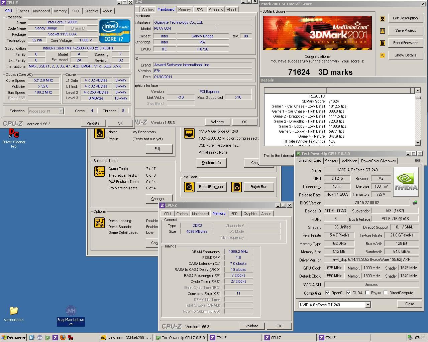Toggle the DirectCompute checkbox
The width and height of the screenshot is (428, 342).
click(386, 293)
